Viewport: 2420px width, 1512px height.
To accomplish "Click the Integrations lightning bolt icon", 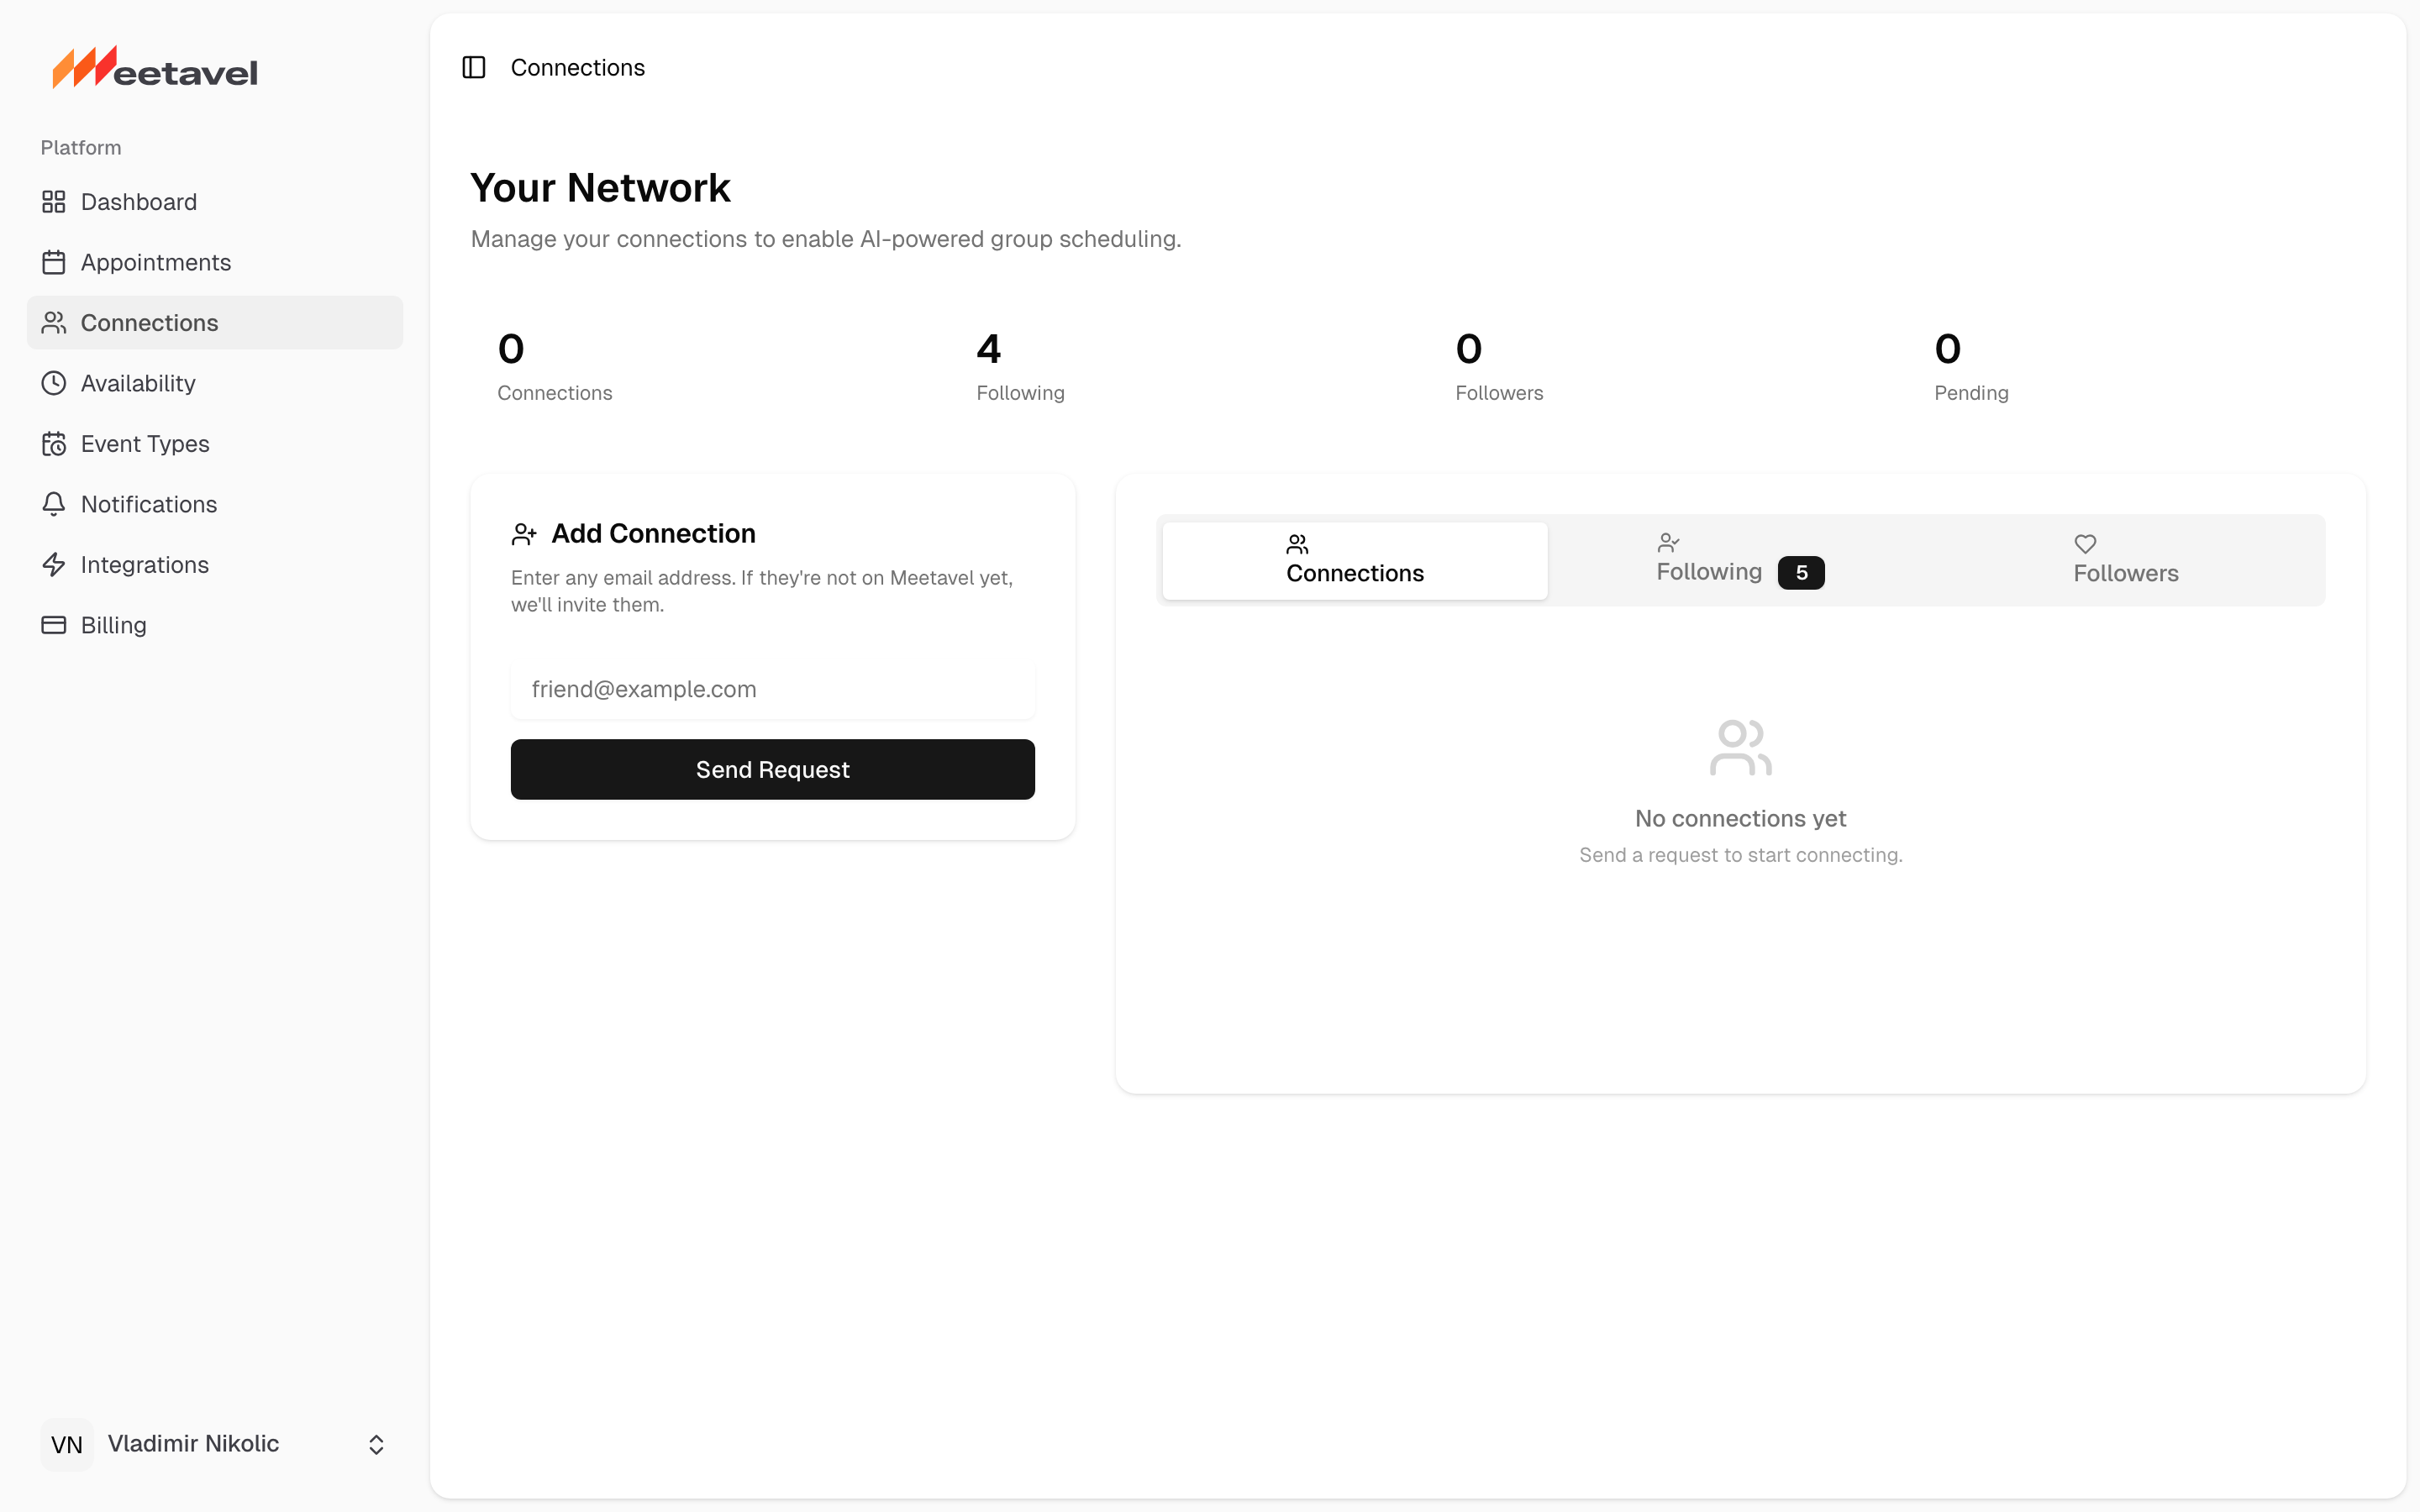I will click(54, 565).
